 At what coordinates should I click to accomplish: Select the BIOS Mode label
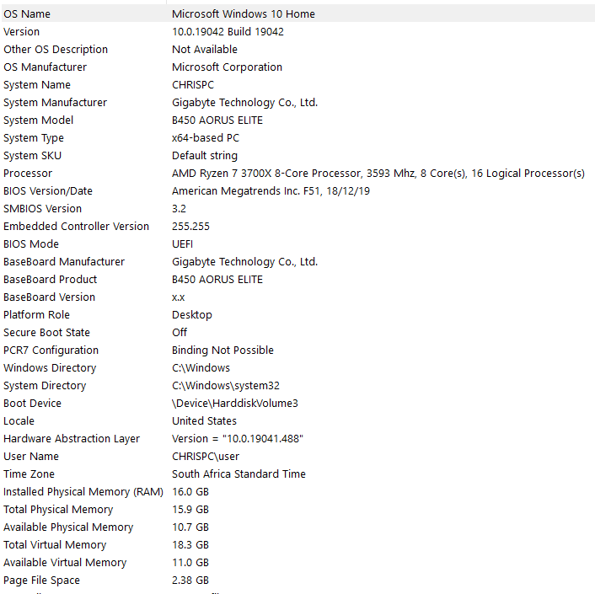(31, 244)
